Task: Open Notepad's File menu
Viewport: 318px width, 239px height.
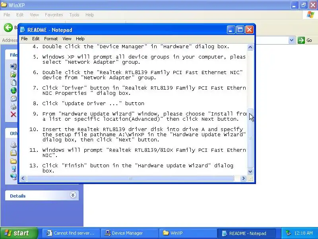Action: click(24, 39)
